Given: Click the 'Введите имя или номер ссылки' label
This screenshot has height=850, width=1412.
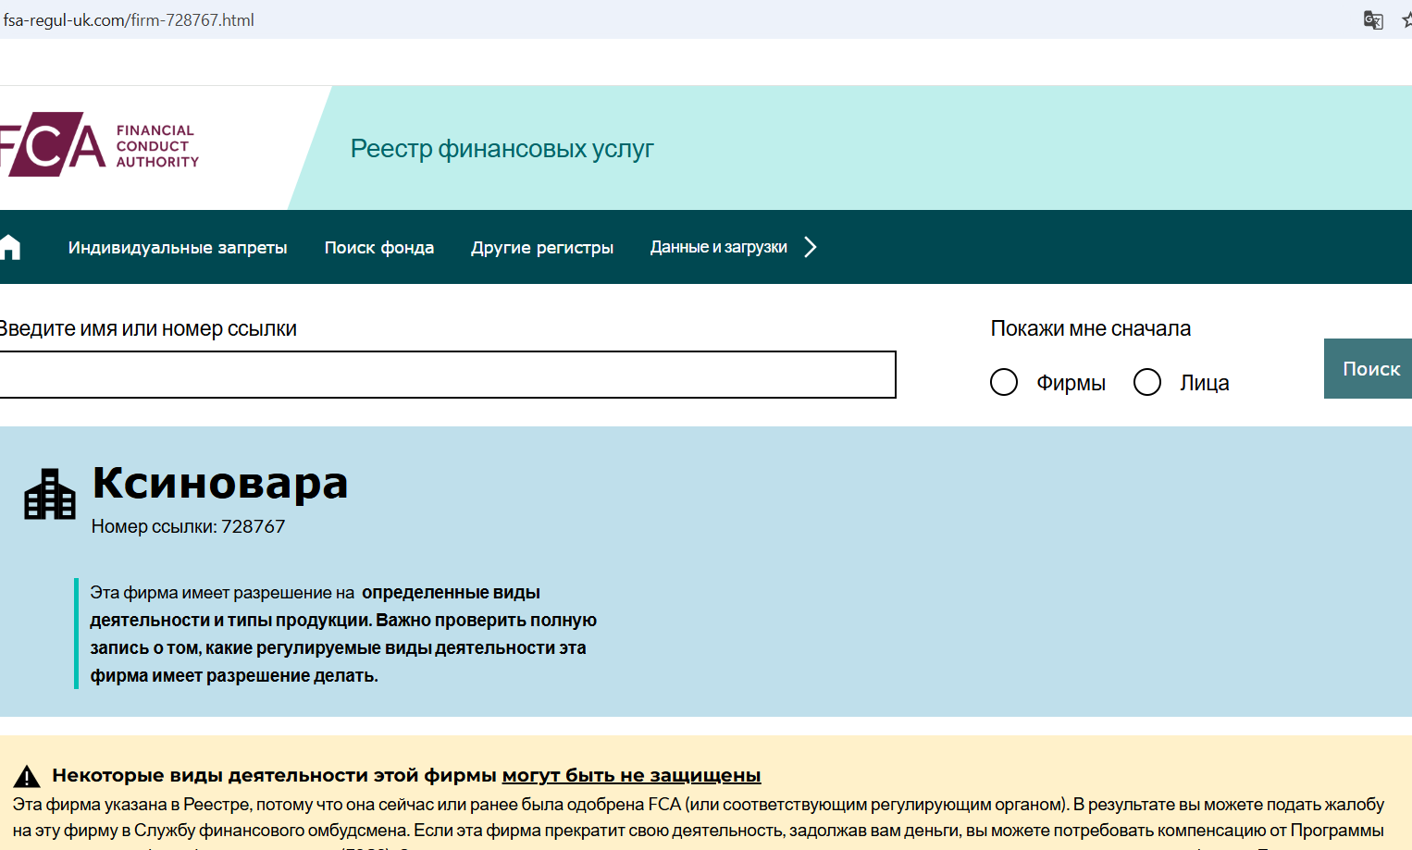Looking at the screenshot, I should pyautogui.click(x=148, y=328).
